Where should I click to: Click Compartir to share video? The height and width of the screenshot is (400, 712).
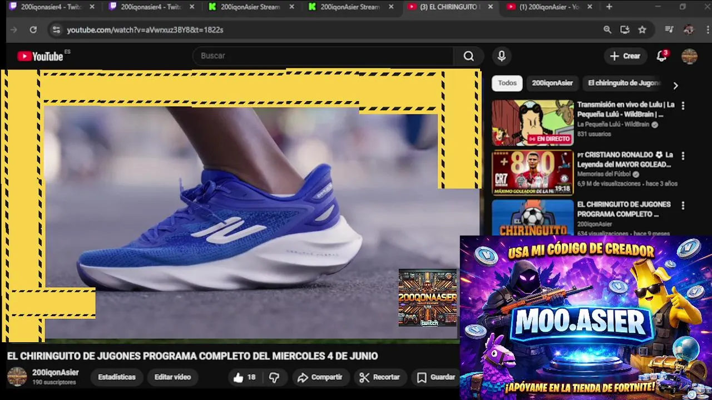[x=320, y=378]
